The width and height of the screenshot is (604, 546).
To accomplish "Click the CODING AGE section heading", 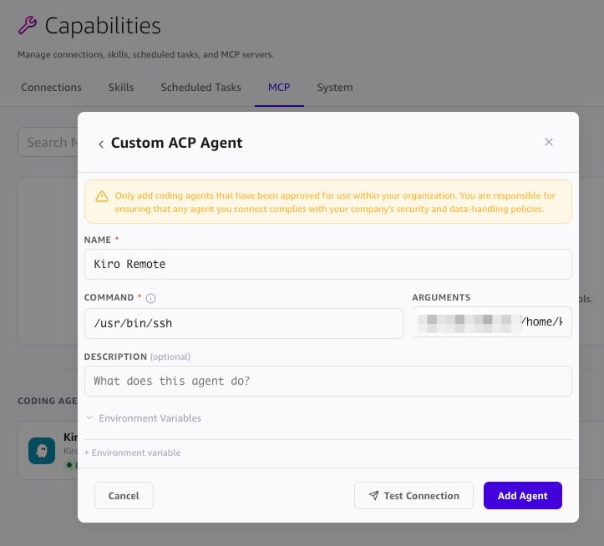I will tap(48, 402).
